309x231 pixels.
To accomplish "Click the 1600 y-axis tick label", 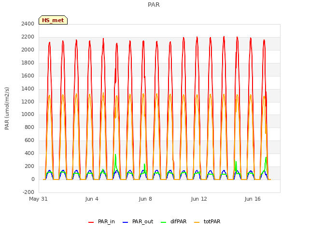I will click(28, 76).
